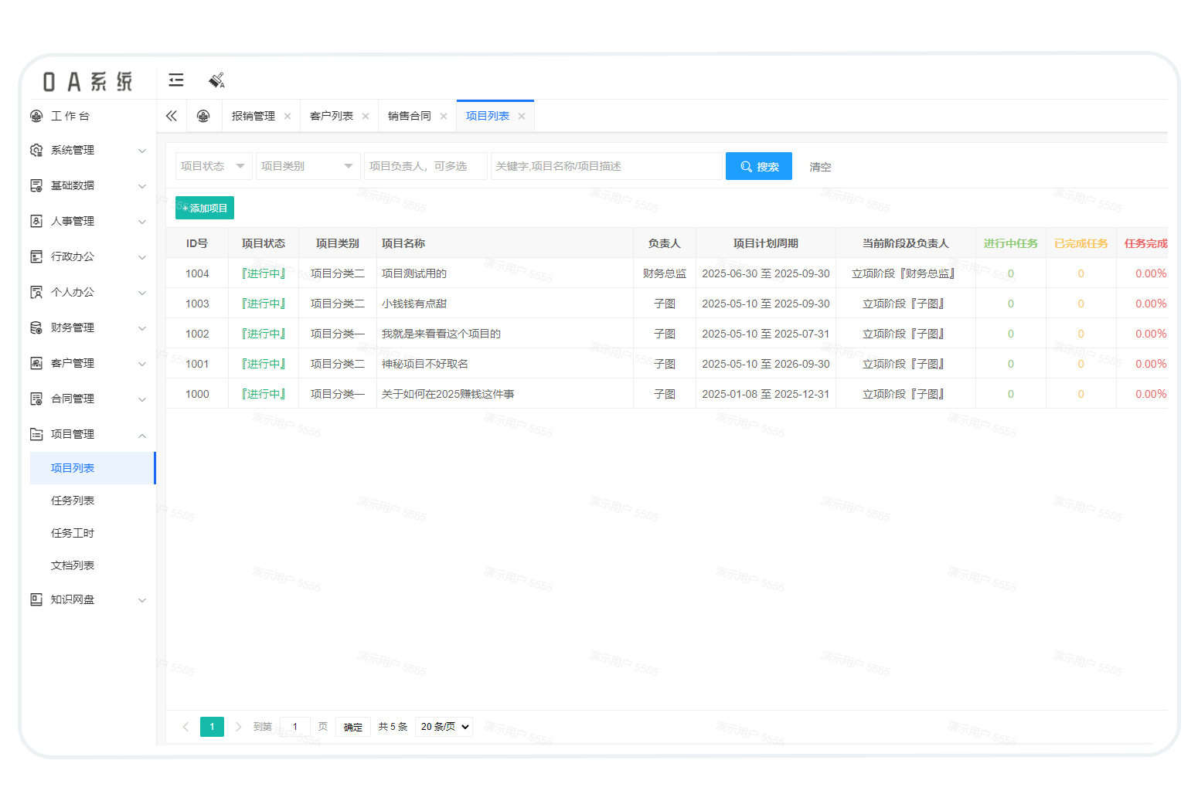Switch to the 客户列表 tab

click(332, 116)
